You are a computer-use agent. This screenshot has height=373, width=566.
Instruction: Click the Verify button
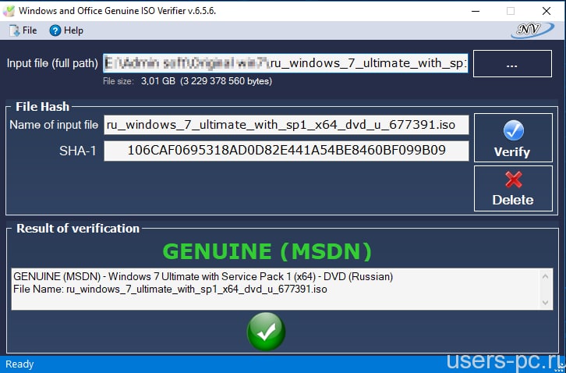click(x=513, y=137)
